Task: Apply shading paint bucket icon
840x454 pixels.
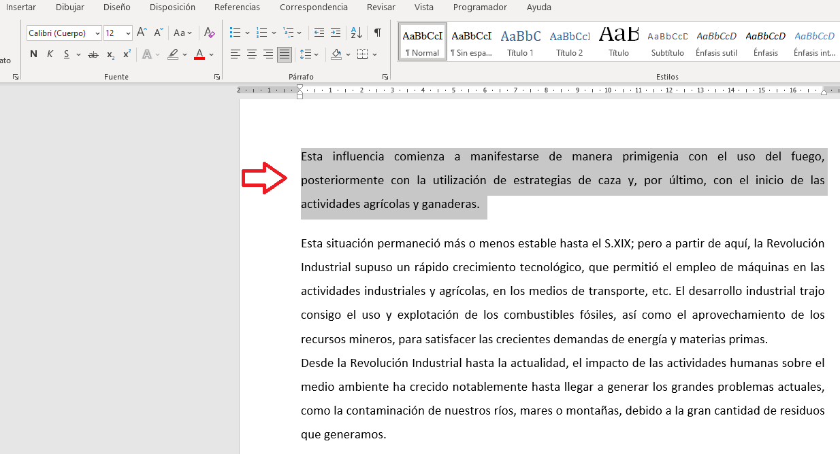Action: click(336, 54)
